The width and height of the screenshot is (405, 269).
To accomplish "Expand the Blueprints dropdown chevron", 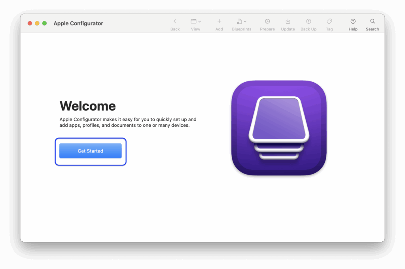I will pyautogui.click(x=245, y=22).
